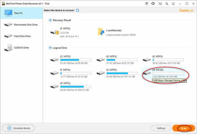Click the Load Manually folder icon
Image resolution: width=197 pixels, height=134 pixels.
point(101,32)
